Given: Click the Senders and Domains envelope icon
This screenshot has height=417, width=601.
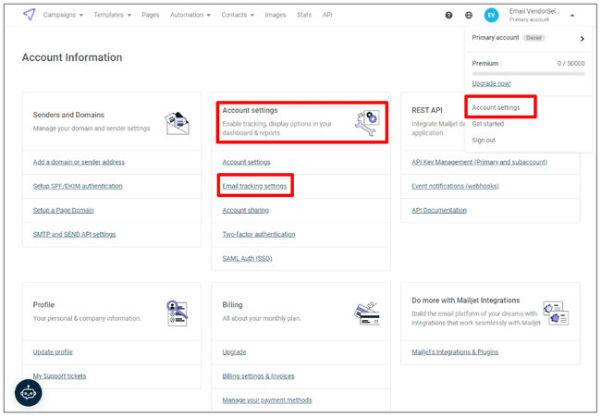Looking at the screenshot, I should pyautogui.click(x=177, y=122).
